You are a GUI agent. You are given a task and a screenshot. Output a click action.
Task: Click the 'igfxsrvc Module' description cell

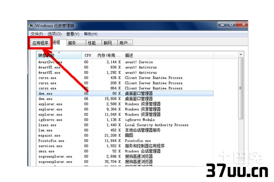point(140,120)
